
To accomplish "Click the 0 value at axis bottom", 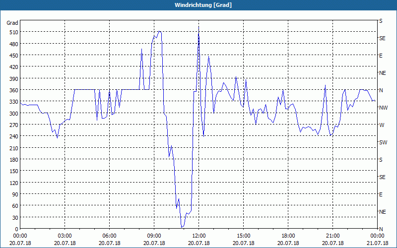I will pos(17,229).
